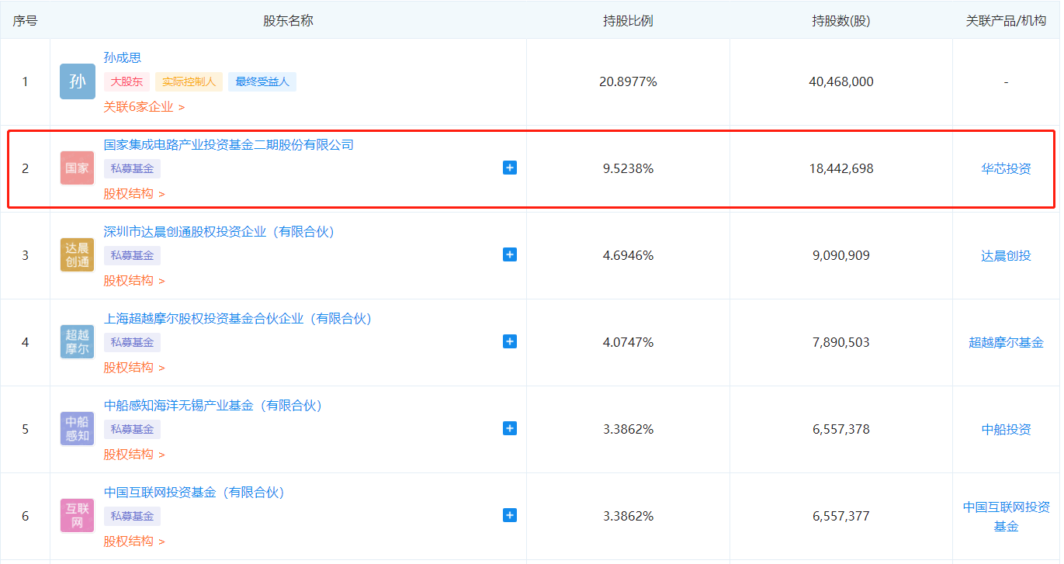Click the 大股东 tag
Image resolution: width=1064 pixels, height=564 pixels.
(x=127, y=81)
